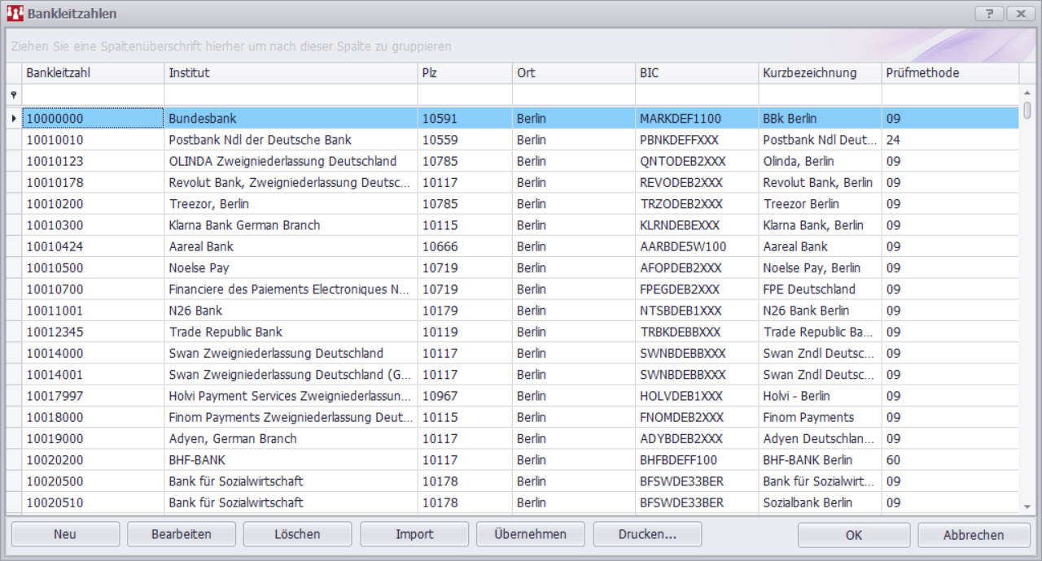Click the Bankleitzahlen app icon in title bar
The height and width of the screenshot is (561, 1042).
(15, 14)
